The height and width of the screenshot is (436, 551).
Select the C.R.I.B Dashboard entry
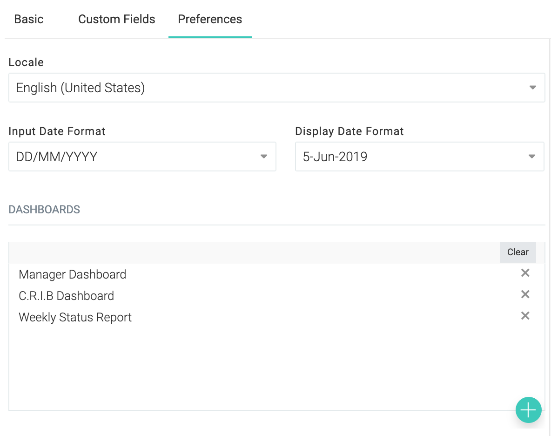point(67,296)
